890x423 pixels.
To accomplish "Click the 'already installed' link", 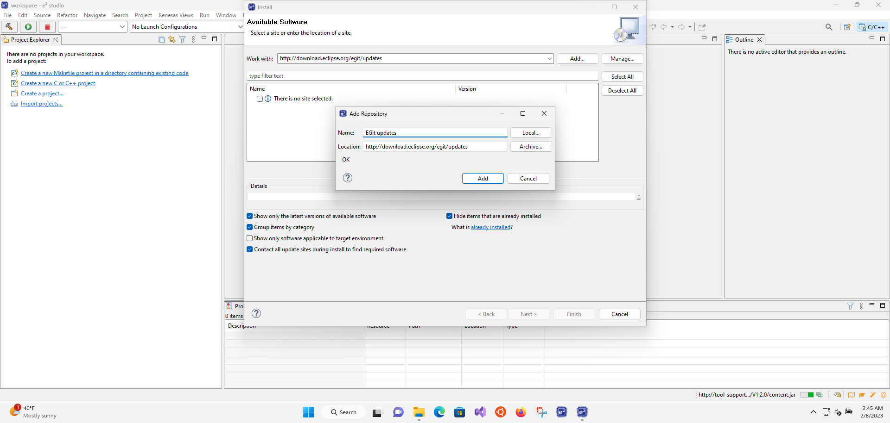I will pyautogui.click(x=490, y=227).
